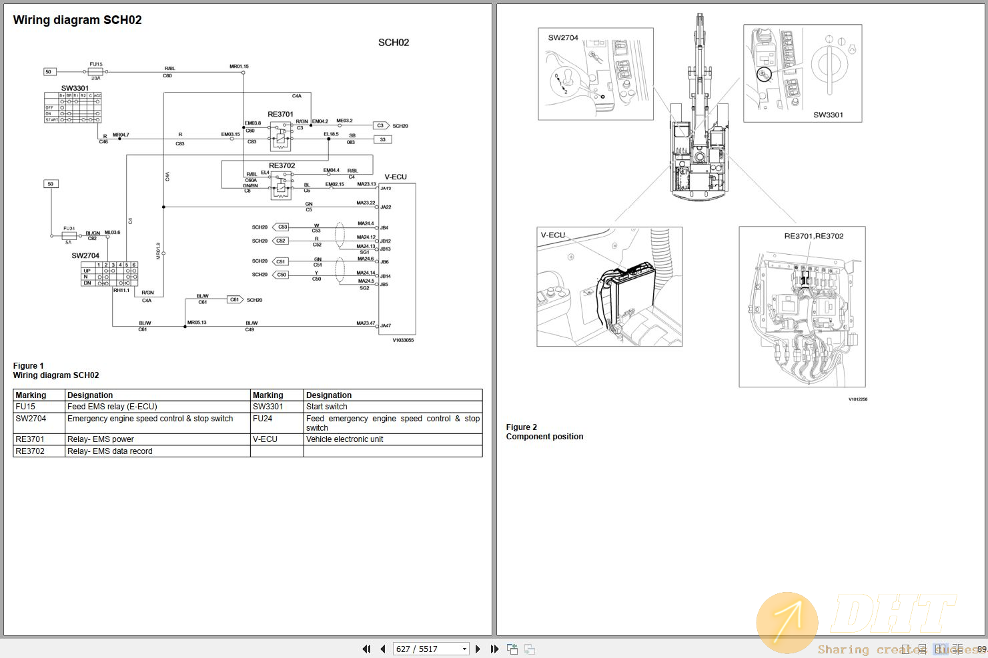Viewport: 988px width, 658px height.
Task: Click the SCH02 title above the diagram
Action: click(394, 42)
